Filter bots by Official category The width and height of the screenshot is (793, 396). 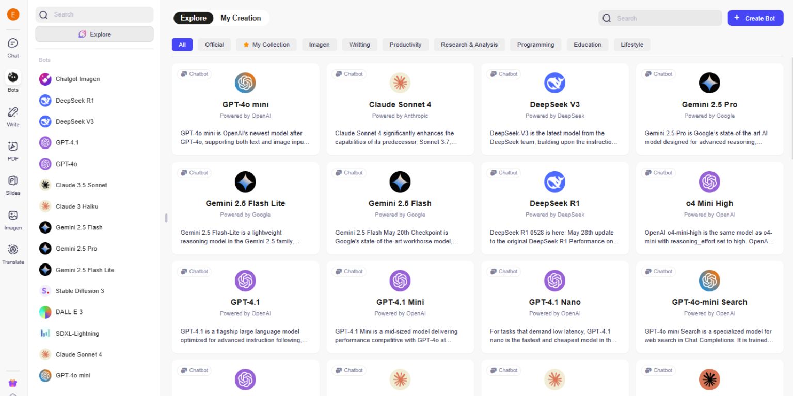click(214, 45)
